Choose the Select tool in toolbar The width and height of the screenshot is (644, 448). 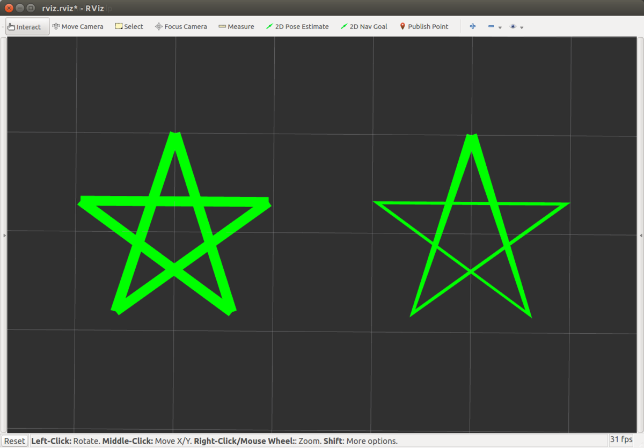point(129,26)
